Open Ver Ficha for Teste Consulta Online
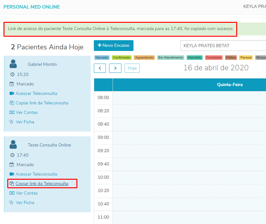The image size is (266, 224). 25,202
